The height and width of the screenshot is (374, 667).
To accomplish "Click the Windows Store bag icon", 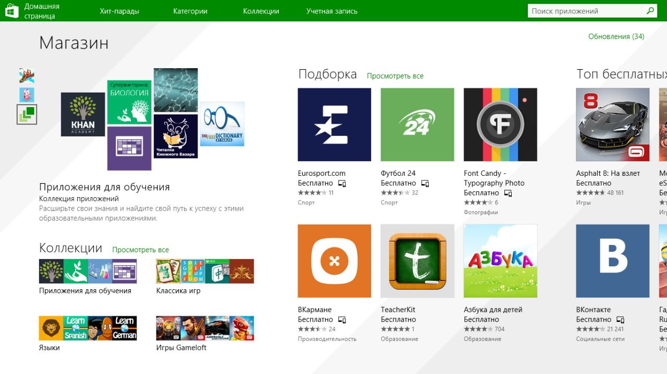I will (x=12, y=10).
